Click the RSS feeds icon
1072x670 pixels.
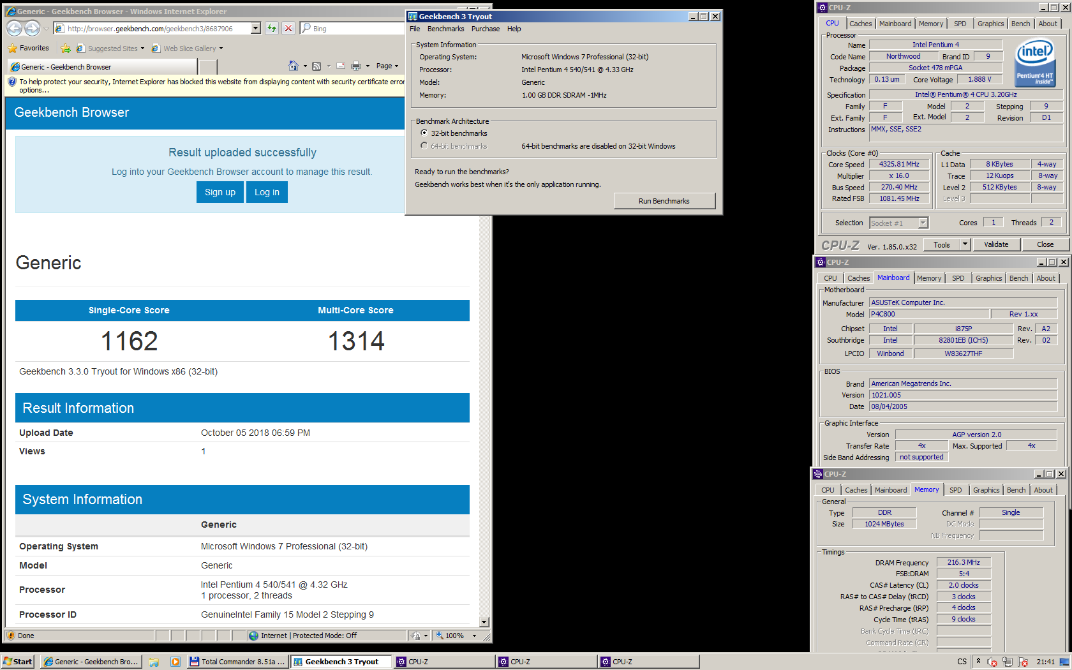(316, 66)
